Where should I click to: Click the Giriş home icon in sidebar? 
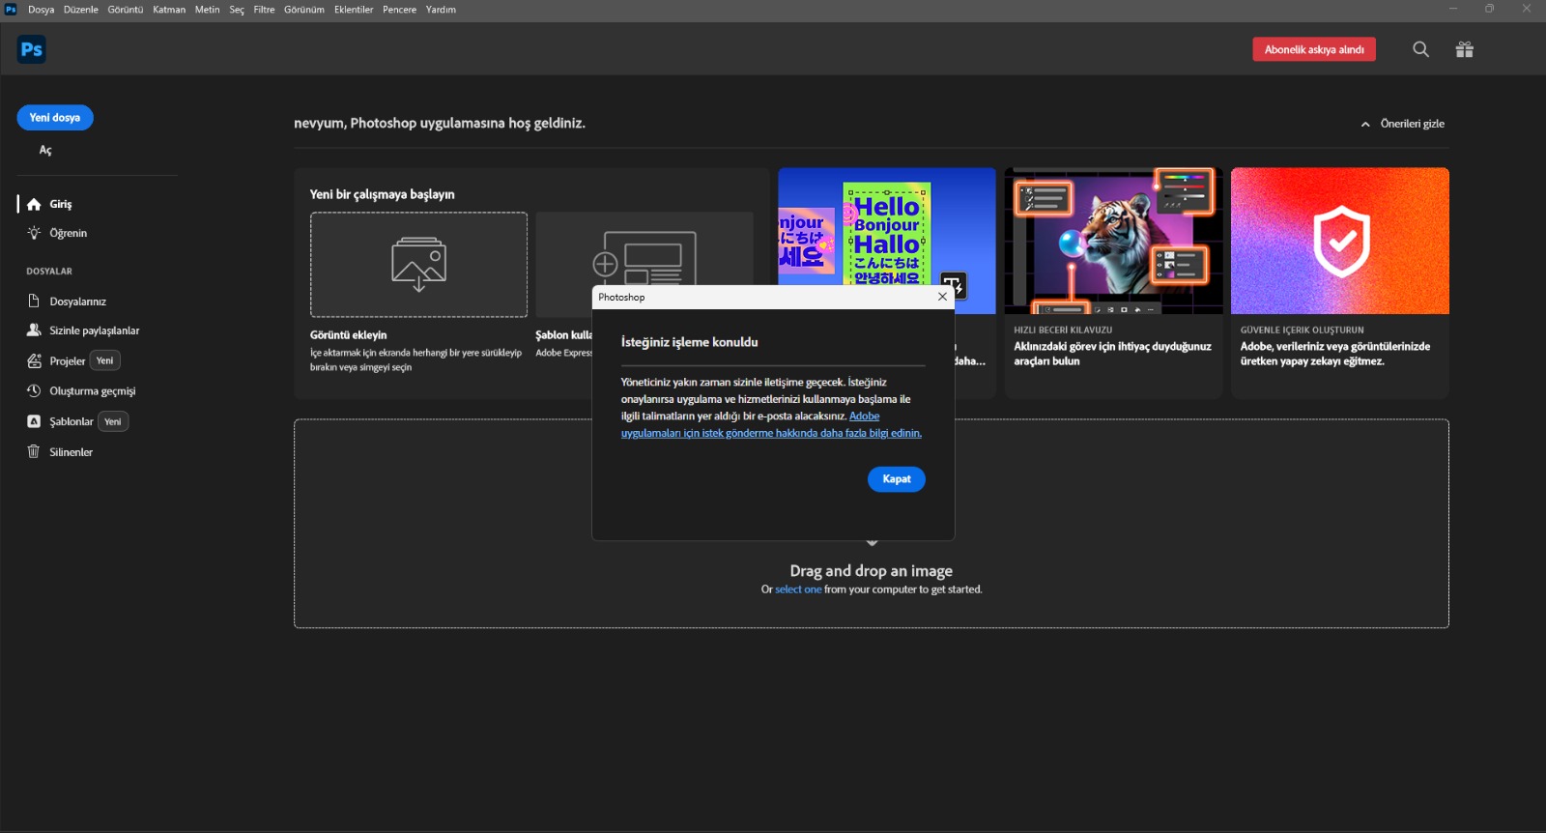pos(34,204)
